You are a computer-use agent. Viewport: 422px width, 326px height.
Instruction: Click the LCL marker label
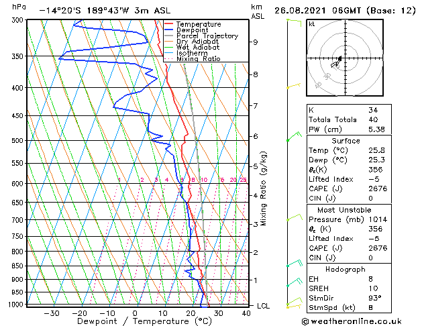coord(263,306)
